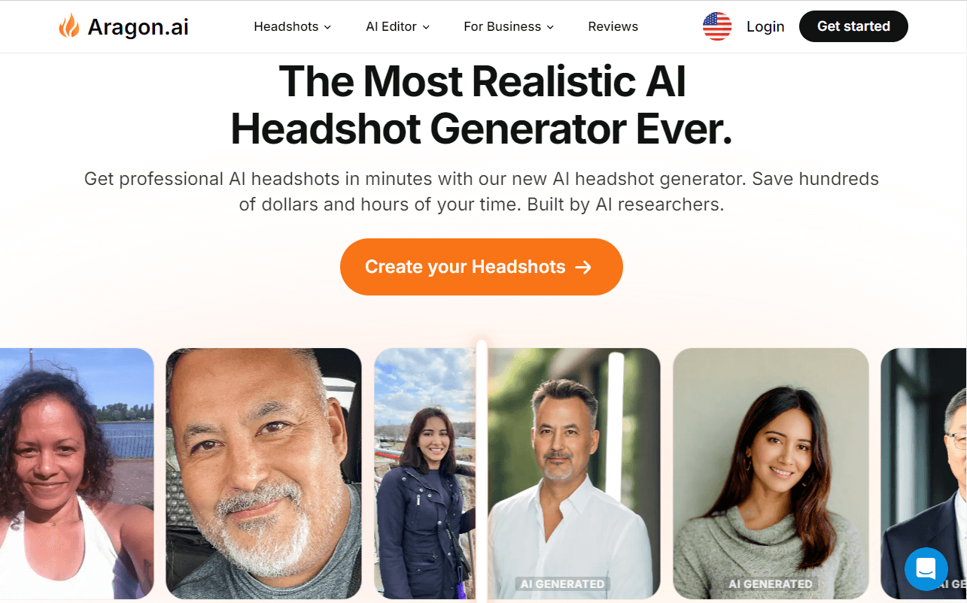Select the curly-haired woman selfie photo
This screenshot has width=967, height=603.
(x=77, y=474)
